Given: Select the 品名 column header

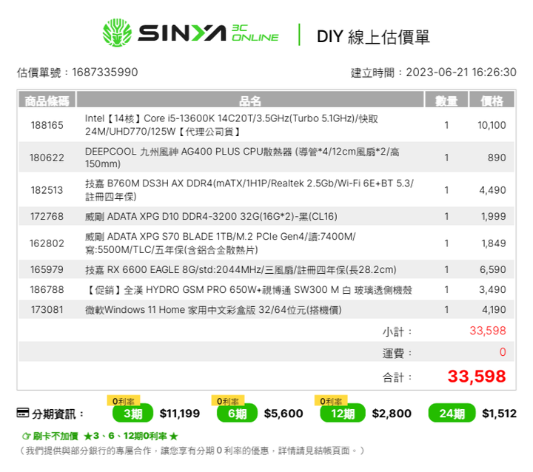Looking at the screenshot, I should (250, 101).
